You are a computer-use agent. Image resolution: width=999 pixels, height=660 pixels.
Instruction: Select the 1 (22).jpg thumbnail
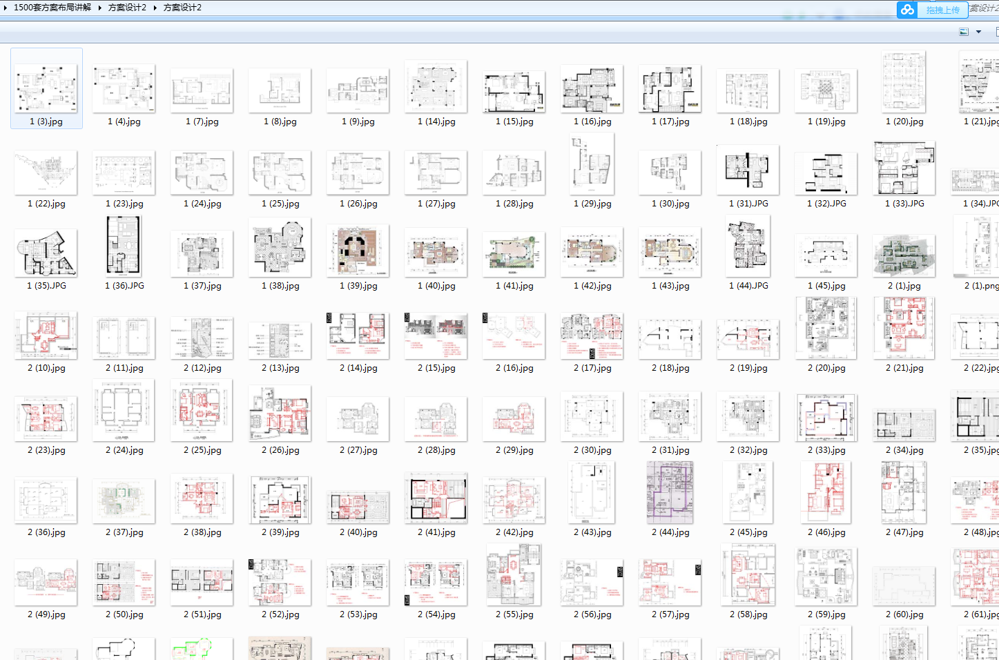46,173
